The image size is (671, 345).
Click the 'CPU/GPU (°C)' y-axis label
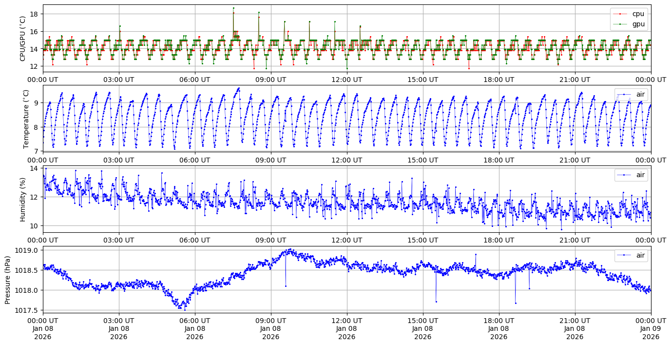(x=22, y=38)
